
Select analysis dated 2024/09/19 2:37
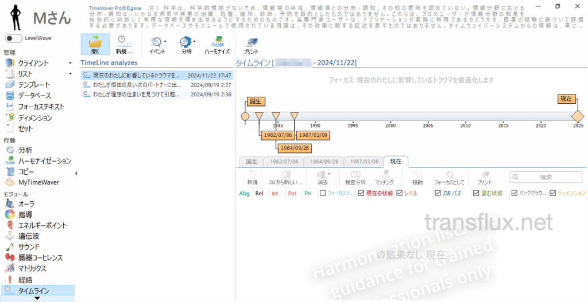pos(157,85)
